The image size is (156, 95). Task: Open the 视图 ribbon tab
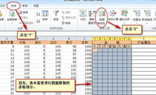[36, 6]
